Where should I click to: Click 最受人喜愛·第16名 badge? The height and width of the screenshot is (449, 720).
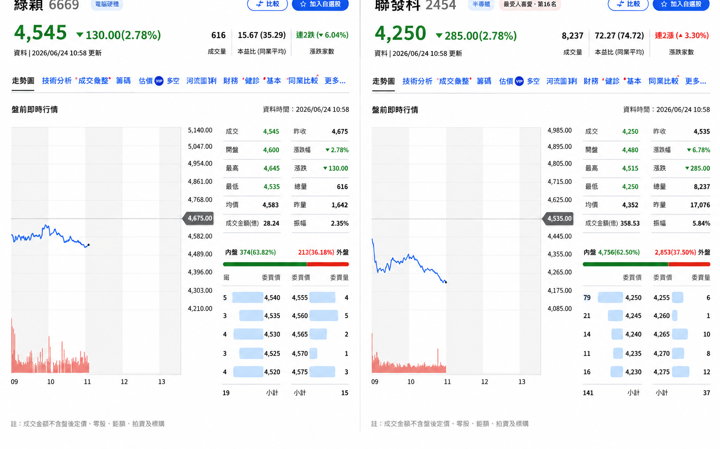pyautogui.click(x=530, y=4)
